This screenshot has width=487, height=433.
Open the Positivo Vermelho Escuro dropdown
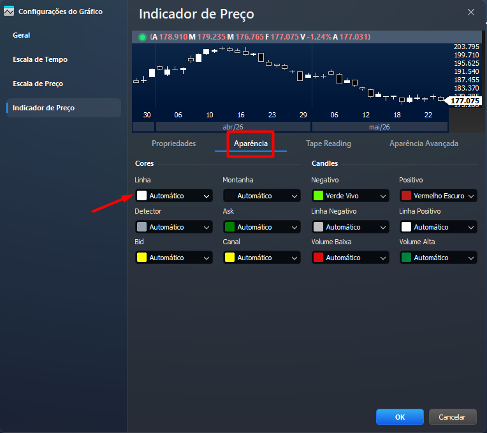(439, 196)
